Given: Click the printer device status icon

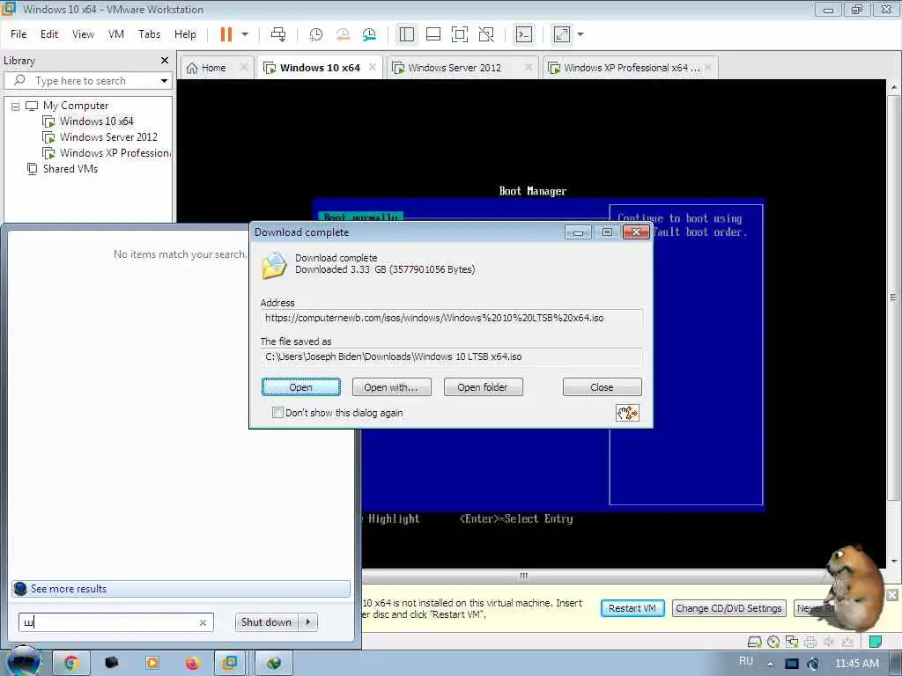Looking at the screenshot, I should coord(810,642).
